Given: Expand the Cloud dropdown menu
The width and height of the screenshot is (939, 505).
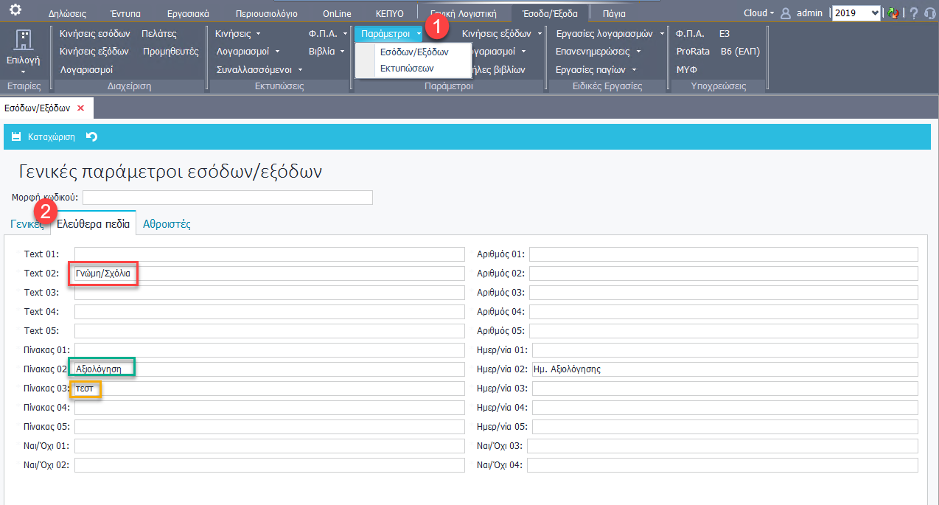Looking at the screenshot, I should (x=758, y=13).
